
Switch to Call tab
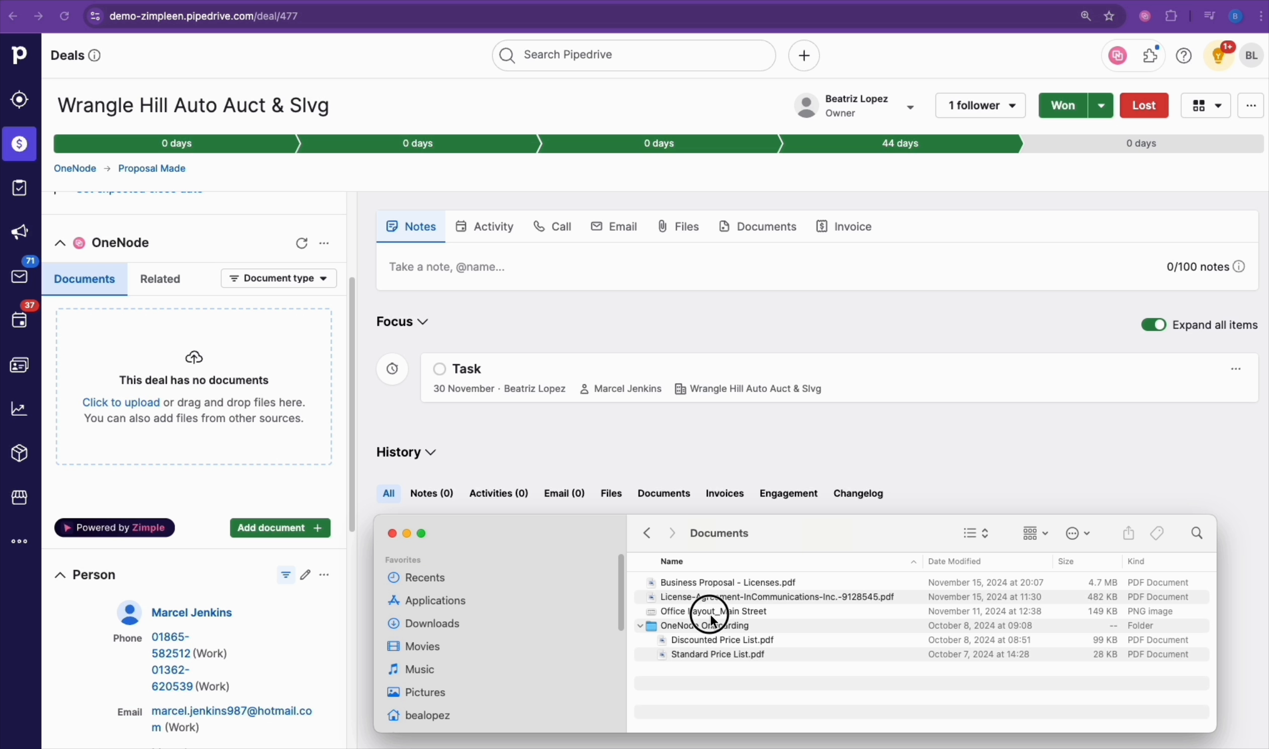point(552,227)
